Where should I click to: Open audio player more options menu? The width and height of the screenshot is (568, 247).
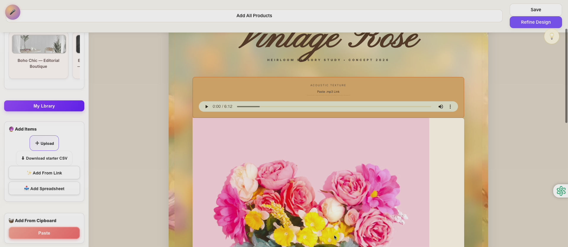(x=450, y=107)
